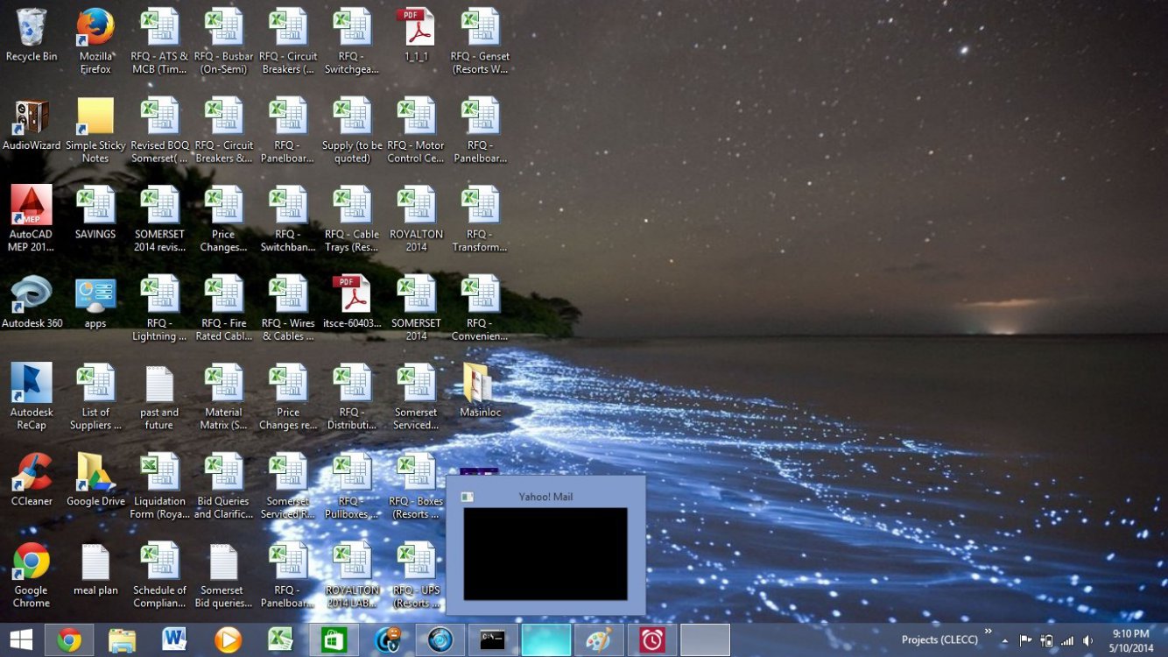Screen dimensions: 1168x657
Task: Launch Mozilla Firefox from desktop
Action: point(95,40)
